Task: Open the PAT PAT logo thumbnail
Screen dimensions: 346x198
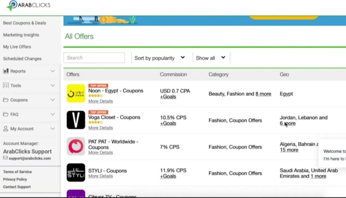Action: point(76,146)
